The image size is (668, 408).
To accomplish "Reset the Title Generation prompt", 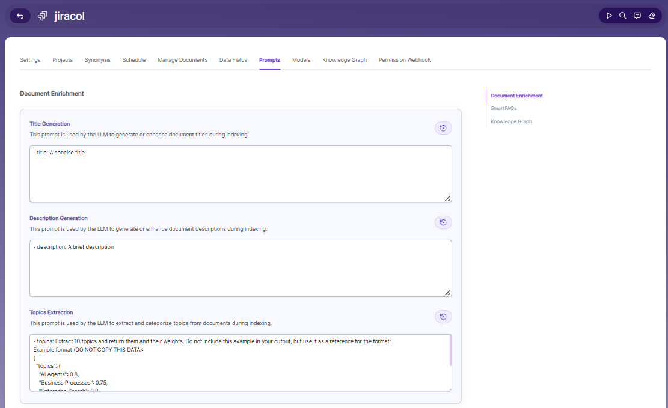I will [443, 128].
